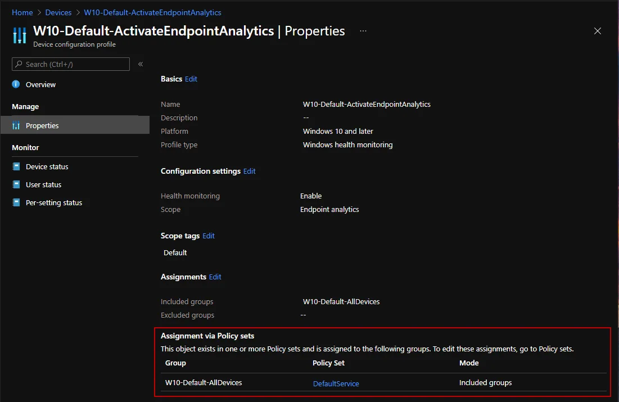
Task: Click Included groups value W10-Default-AllDevices
Action: [x=341, y=302]
